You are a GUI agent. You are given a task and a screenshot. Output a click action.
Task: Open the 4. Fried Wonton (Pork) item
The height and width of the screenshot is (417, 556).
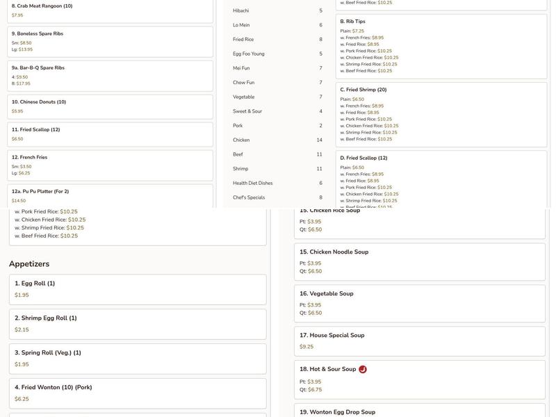tap(138, 393)
